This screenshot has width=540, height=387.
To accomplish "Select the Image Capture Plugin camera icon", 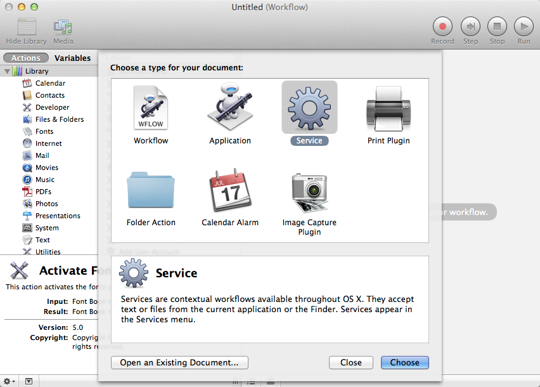I will [x=309, y=193].
